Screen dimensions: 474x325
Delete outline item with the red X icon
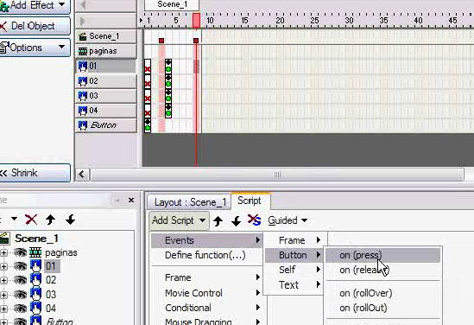31,220
